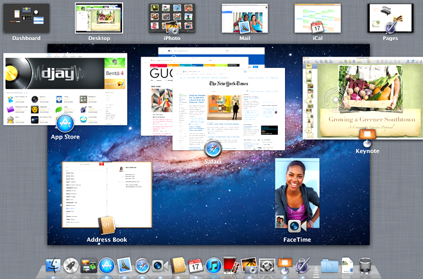423x279 pixels.
Task: Open the blue folder stack in Dock
Action: 329,266
